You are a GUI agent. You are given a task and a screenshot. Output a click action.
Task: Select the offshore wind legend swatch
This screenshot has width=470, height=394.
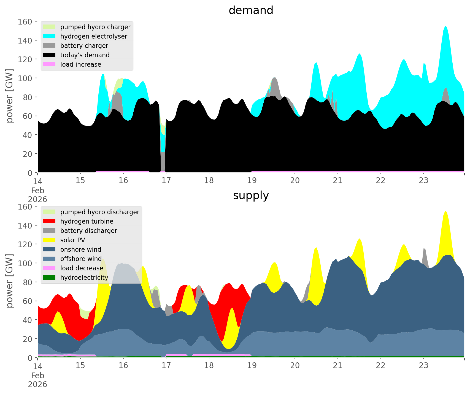click(50, 259)
